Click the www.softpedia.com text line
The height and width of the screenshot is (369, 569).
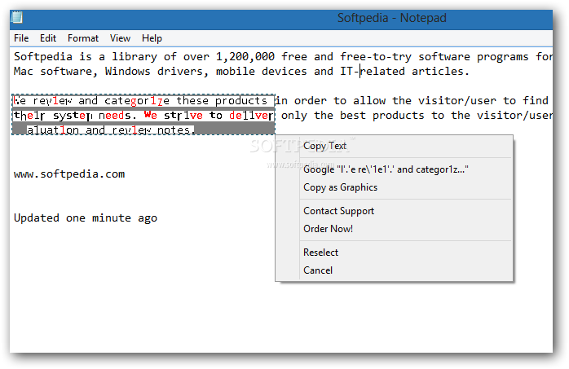[69, 174]
